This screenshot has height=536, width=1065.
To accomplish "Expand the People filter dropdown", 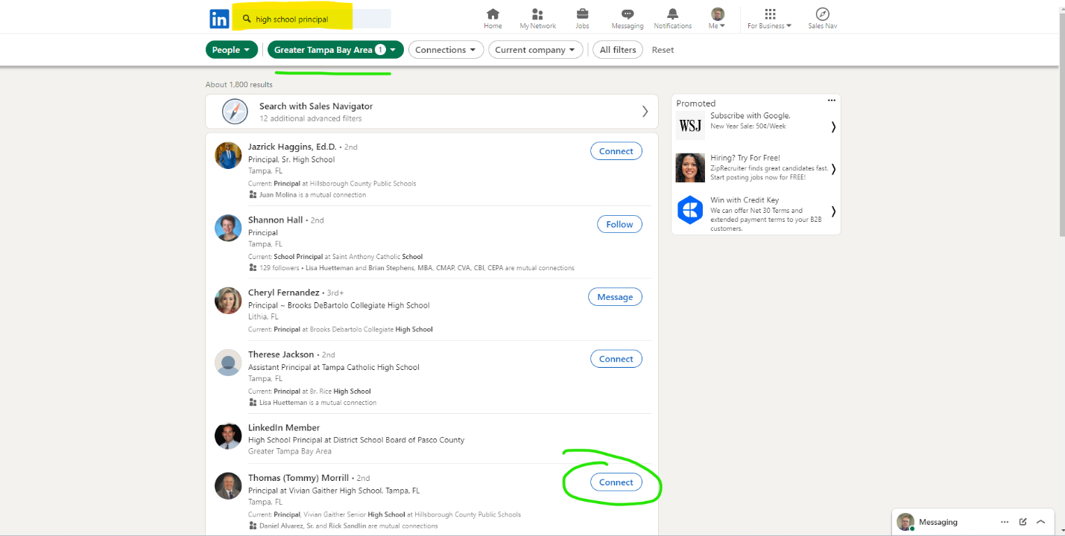I will [232, 50].
